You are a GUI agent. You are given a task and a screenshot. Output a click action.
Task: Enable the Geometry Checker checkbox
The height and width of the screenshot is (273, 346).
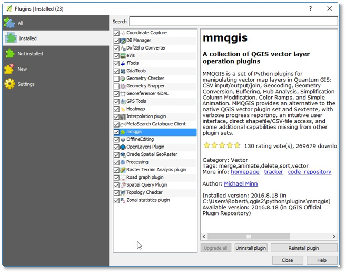click(x=116, y=79)
